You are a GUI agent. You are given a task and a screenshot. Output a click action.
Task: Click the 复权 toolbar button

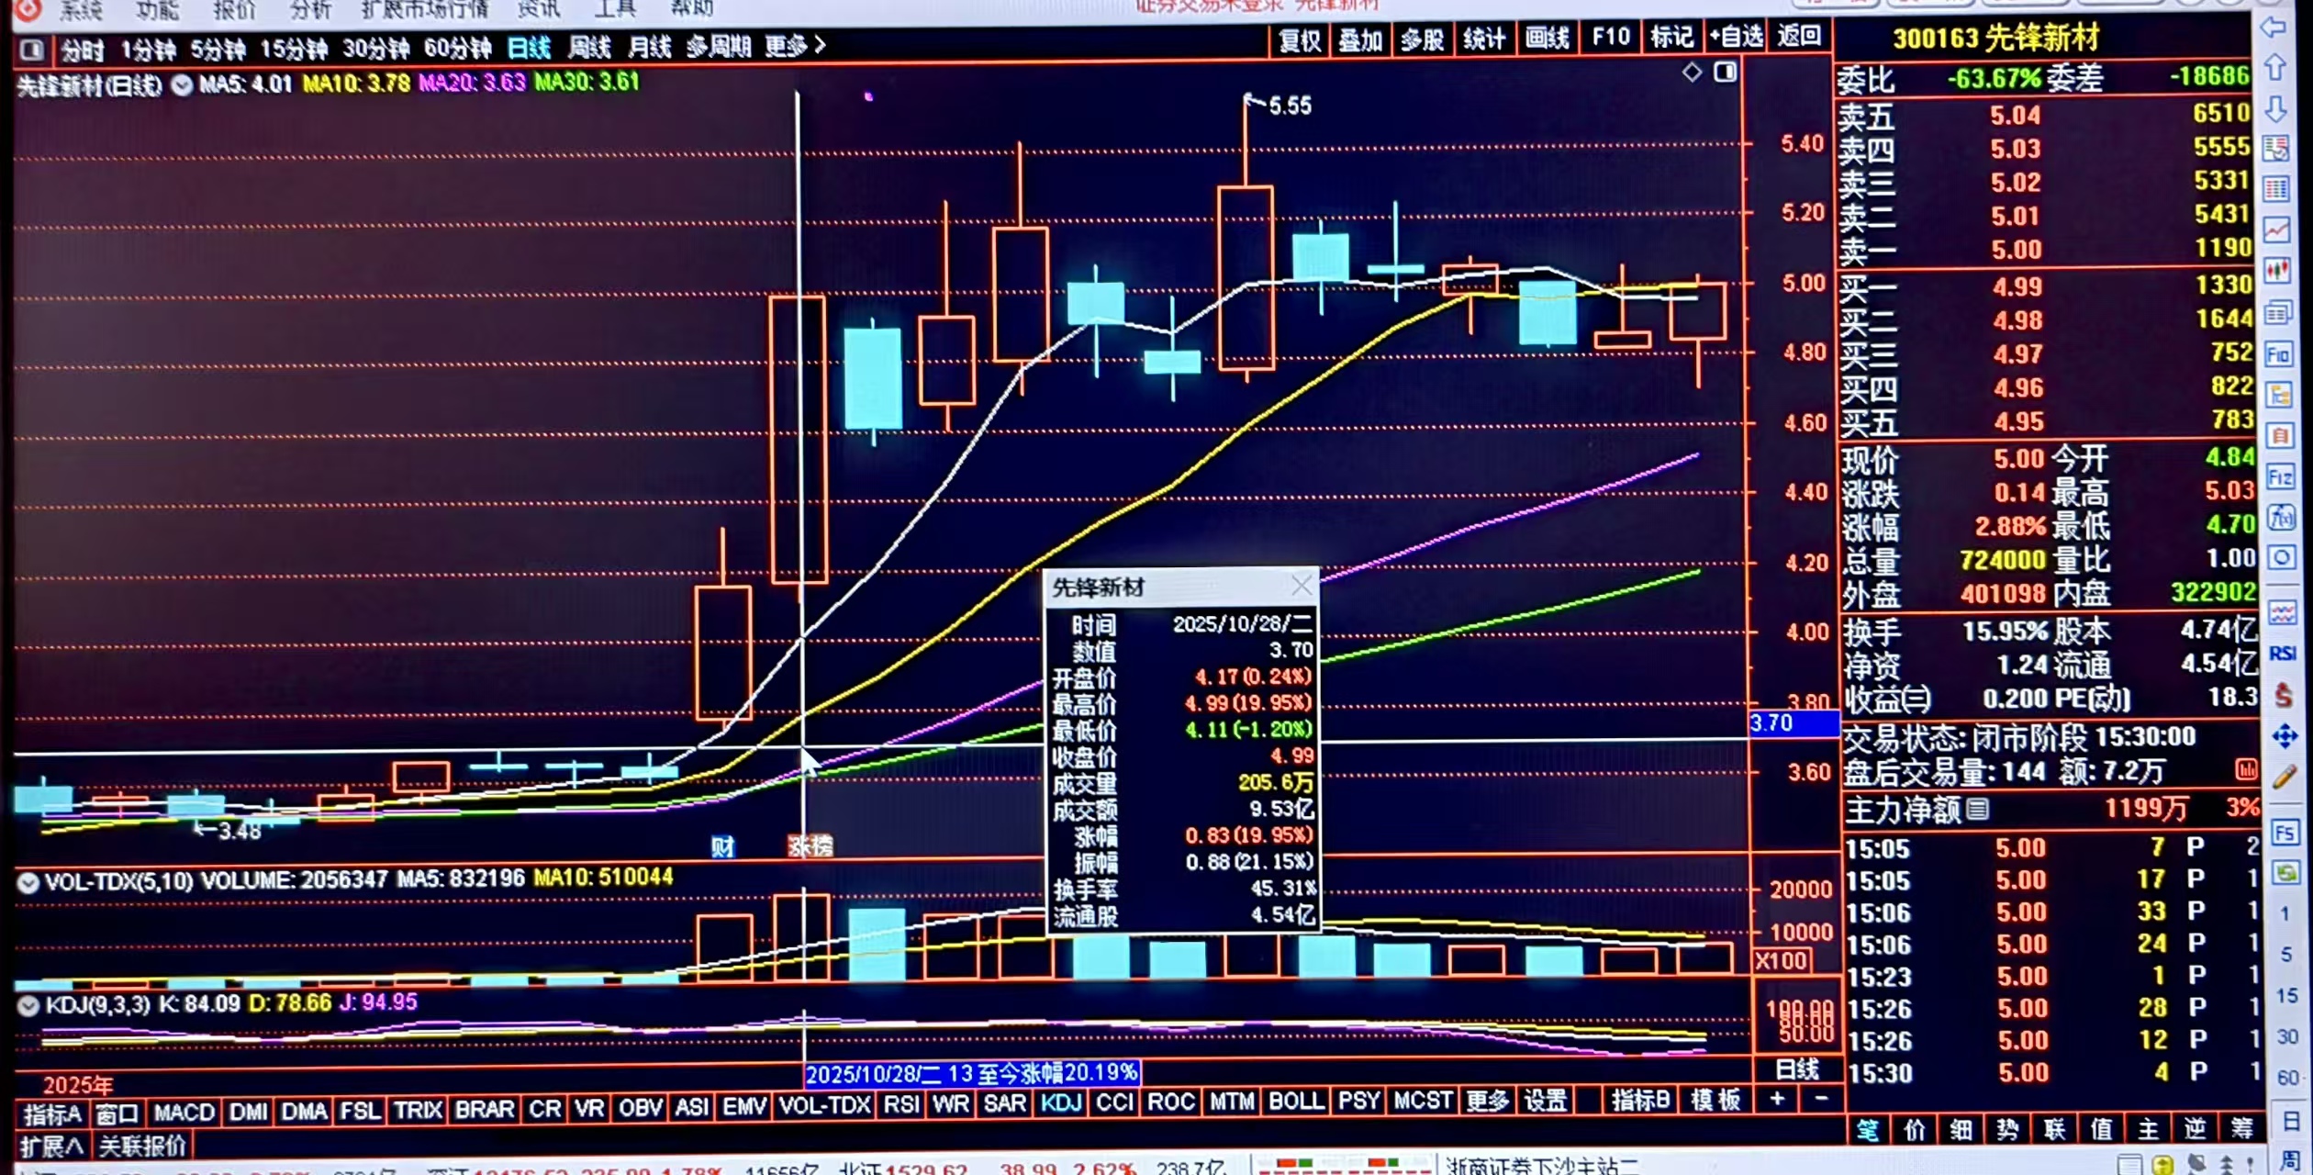(1299, 39)
